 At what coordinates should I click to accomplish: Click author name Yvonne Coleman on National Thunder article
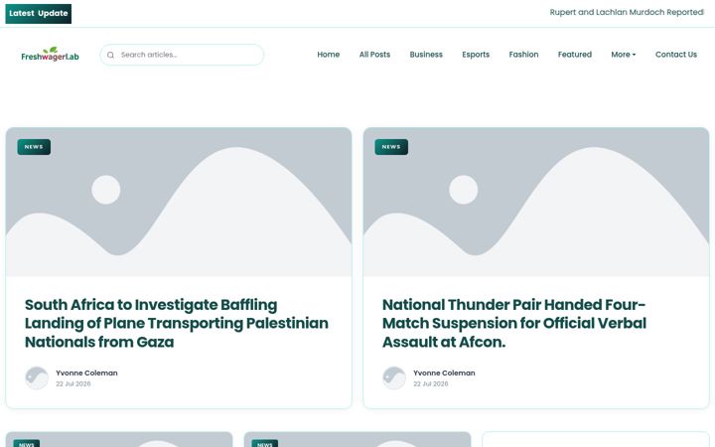click(444, 373)
